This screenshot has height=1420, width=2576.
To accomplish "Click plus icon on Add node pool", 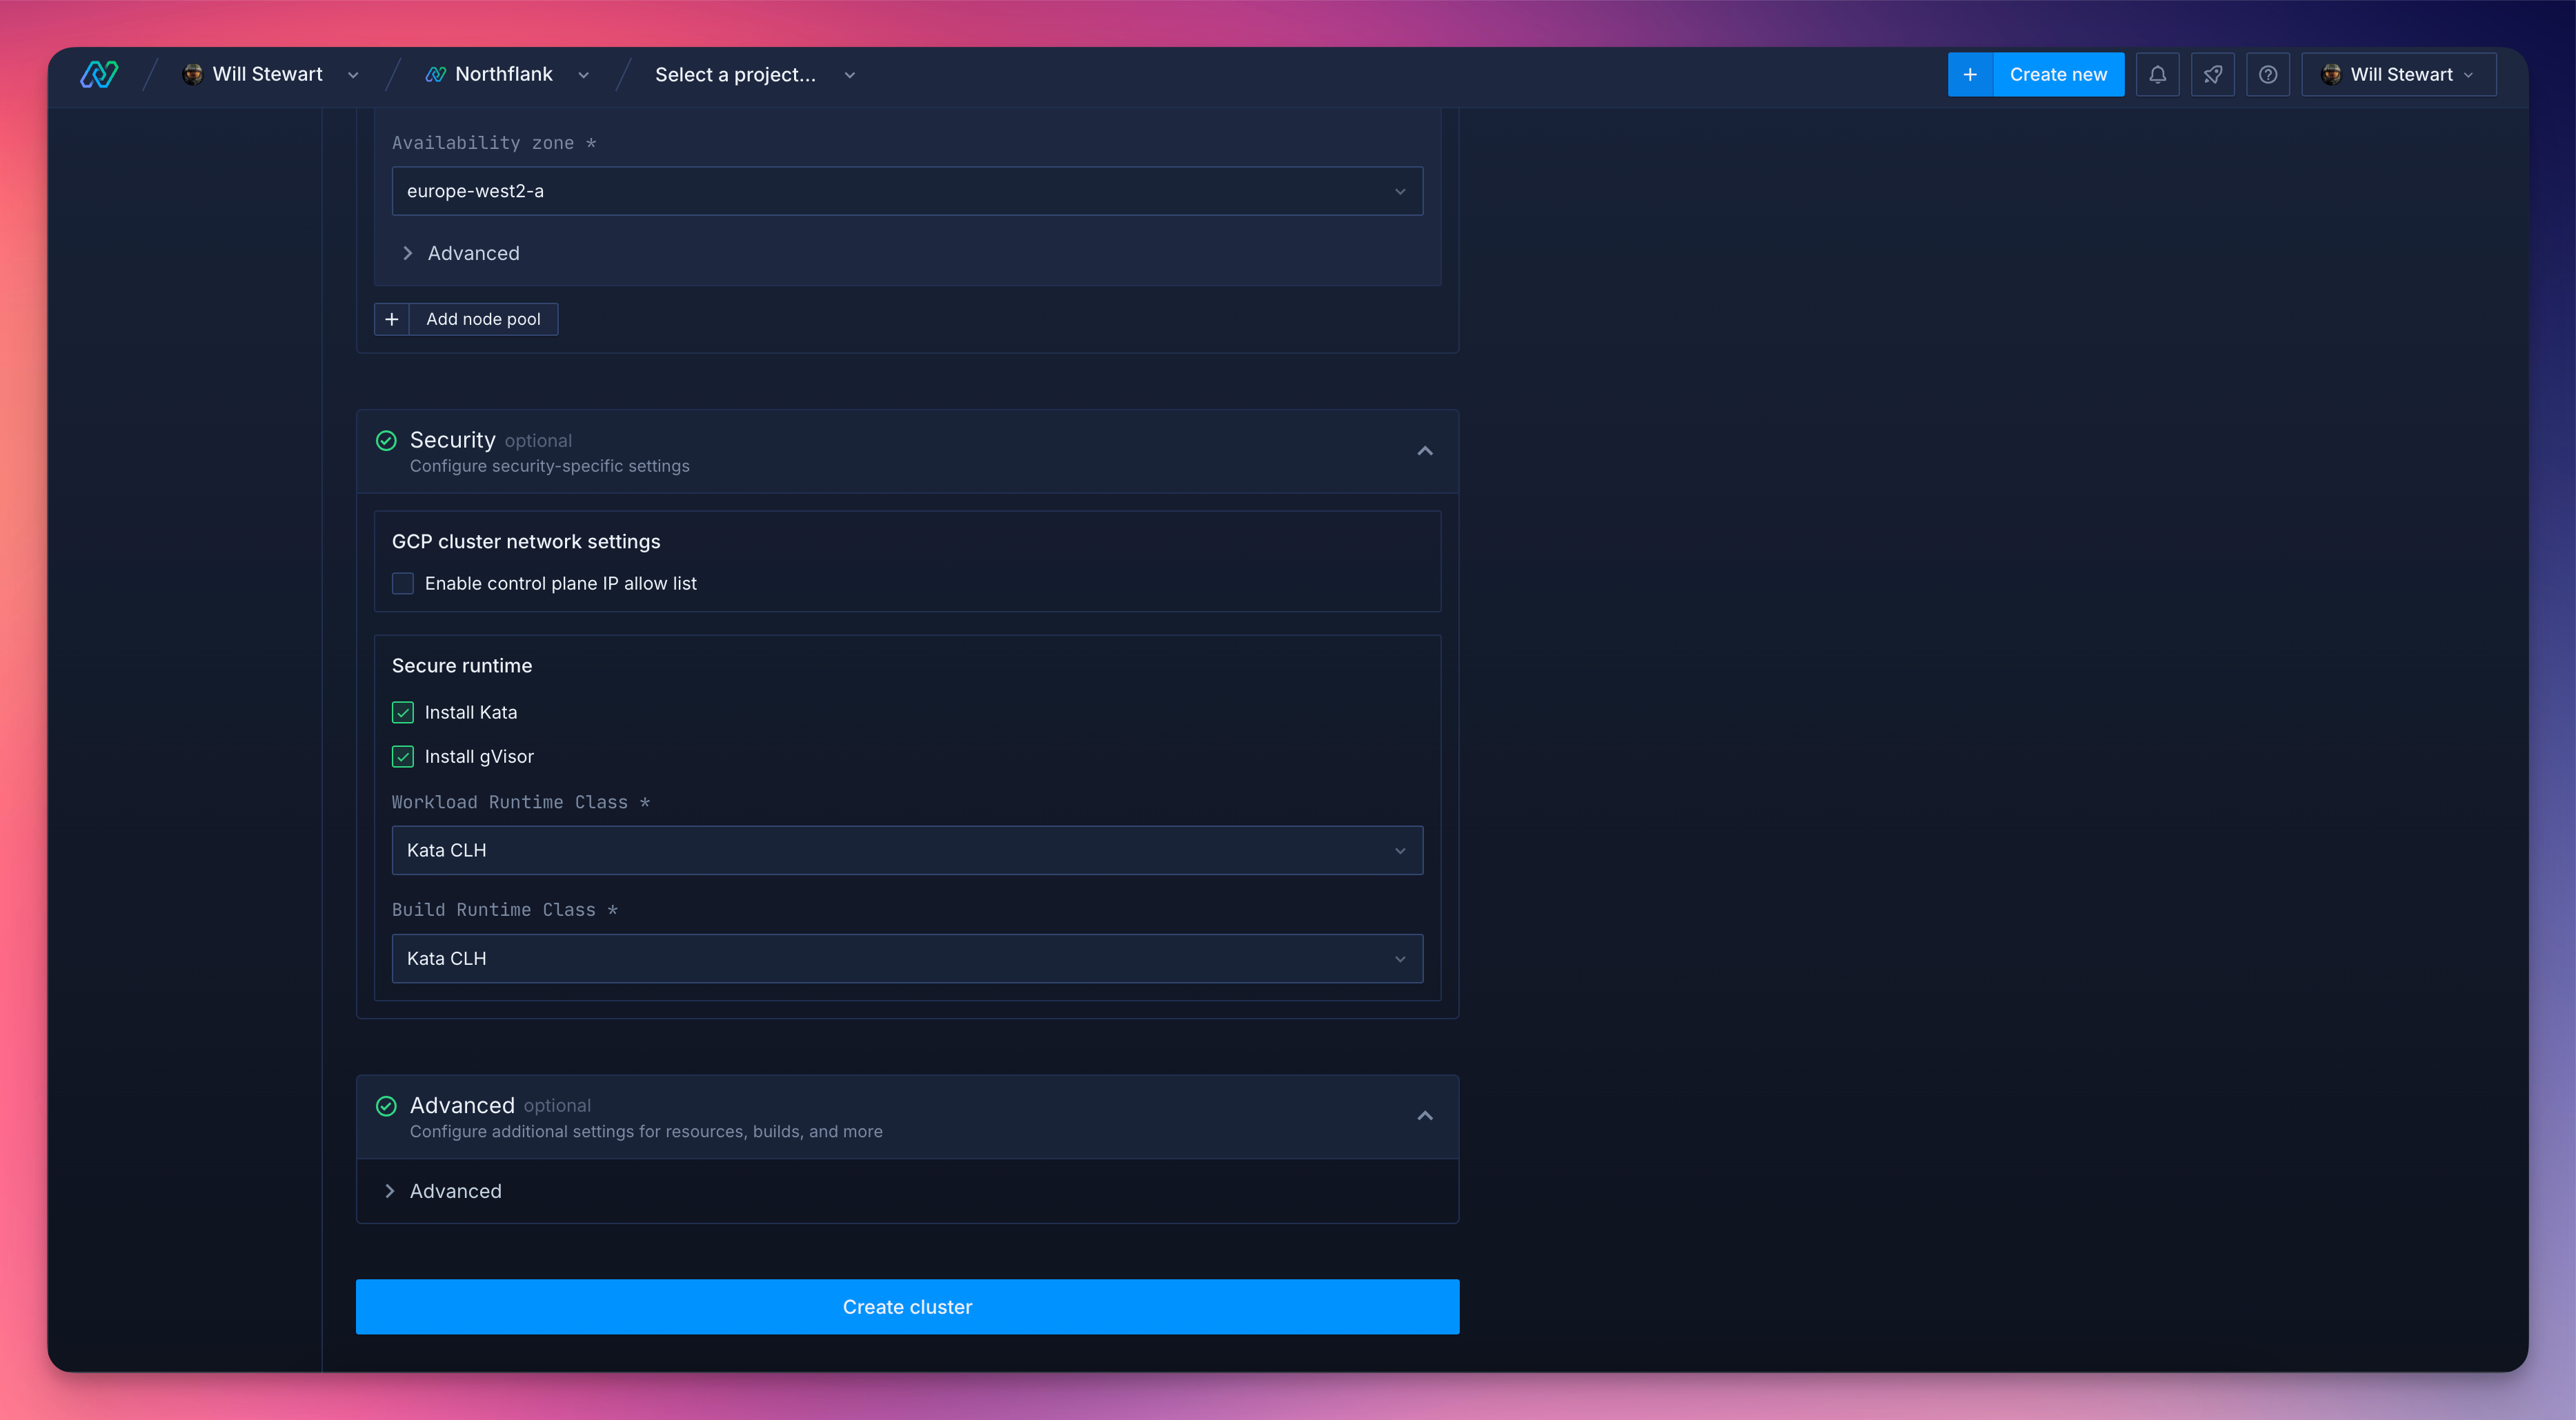I will click(392, 319).
